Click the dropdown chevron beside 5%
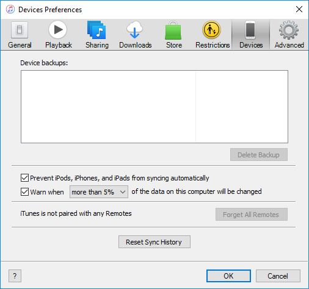This screenshot has width=309, height=289. (x=123, y=191)
